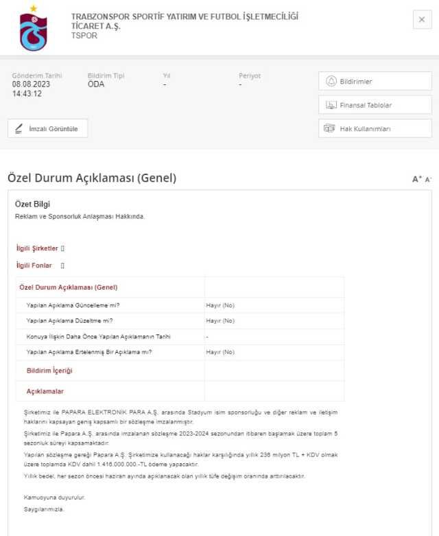Click the Finansal Tablolar chart icon
The image size is (439, 536).
pos(331,105)
